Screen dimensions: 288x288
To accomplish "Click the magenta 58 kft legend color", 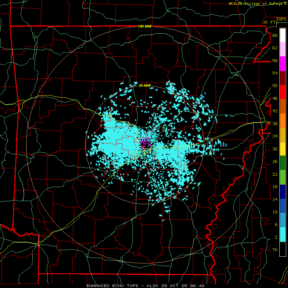I will [x=283, y=64].
